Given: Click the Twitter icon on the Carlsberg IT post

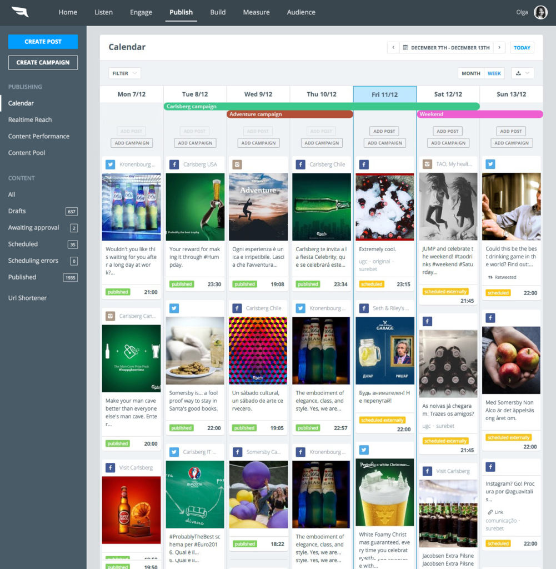Looking at the screenshot, I should tap(174, 452).
